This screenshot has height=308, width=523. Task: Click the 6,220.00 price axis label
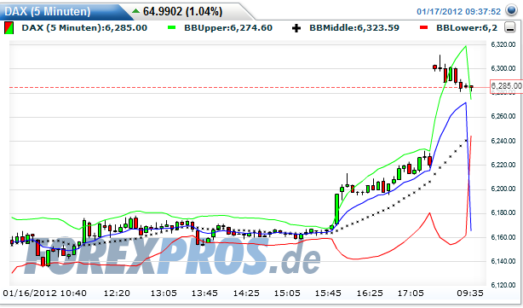point(503,165)
